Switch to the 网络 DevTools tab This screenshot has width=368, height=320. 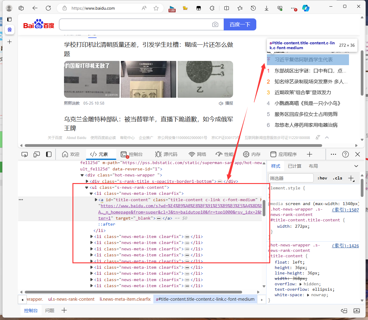[x=197, y=154]
